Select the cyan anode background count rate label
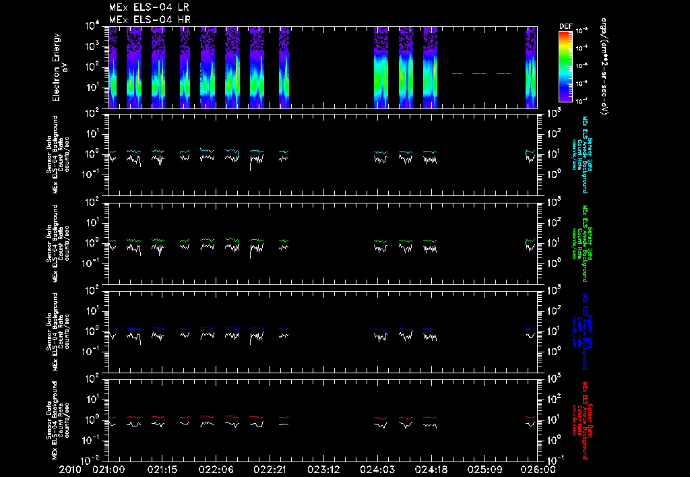 click(582, 154)
